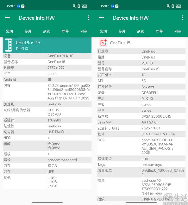Tap accelerometer value next to 加速规
Screen dimensions: 188x205
54,104
